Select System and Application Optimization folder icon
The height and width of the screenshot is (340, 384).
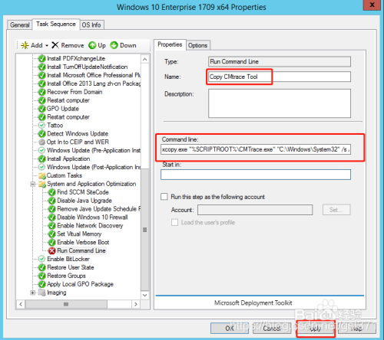pyautogui.click(x=41, y=184)
